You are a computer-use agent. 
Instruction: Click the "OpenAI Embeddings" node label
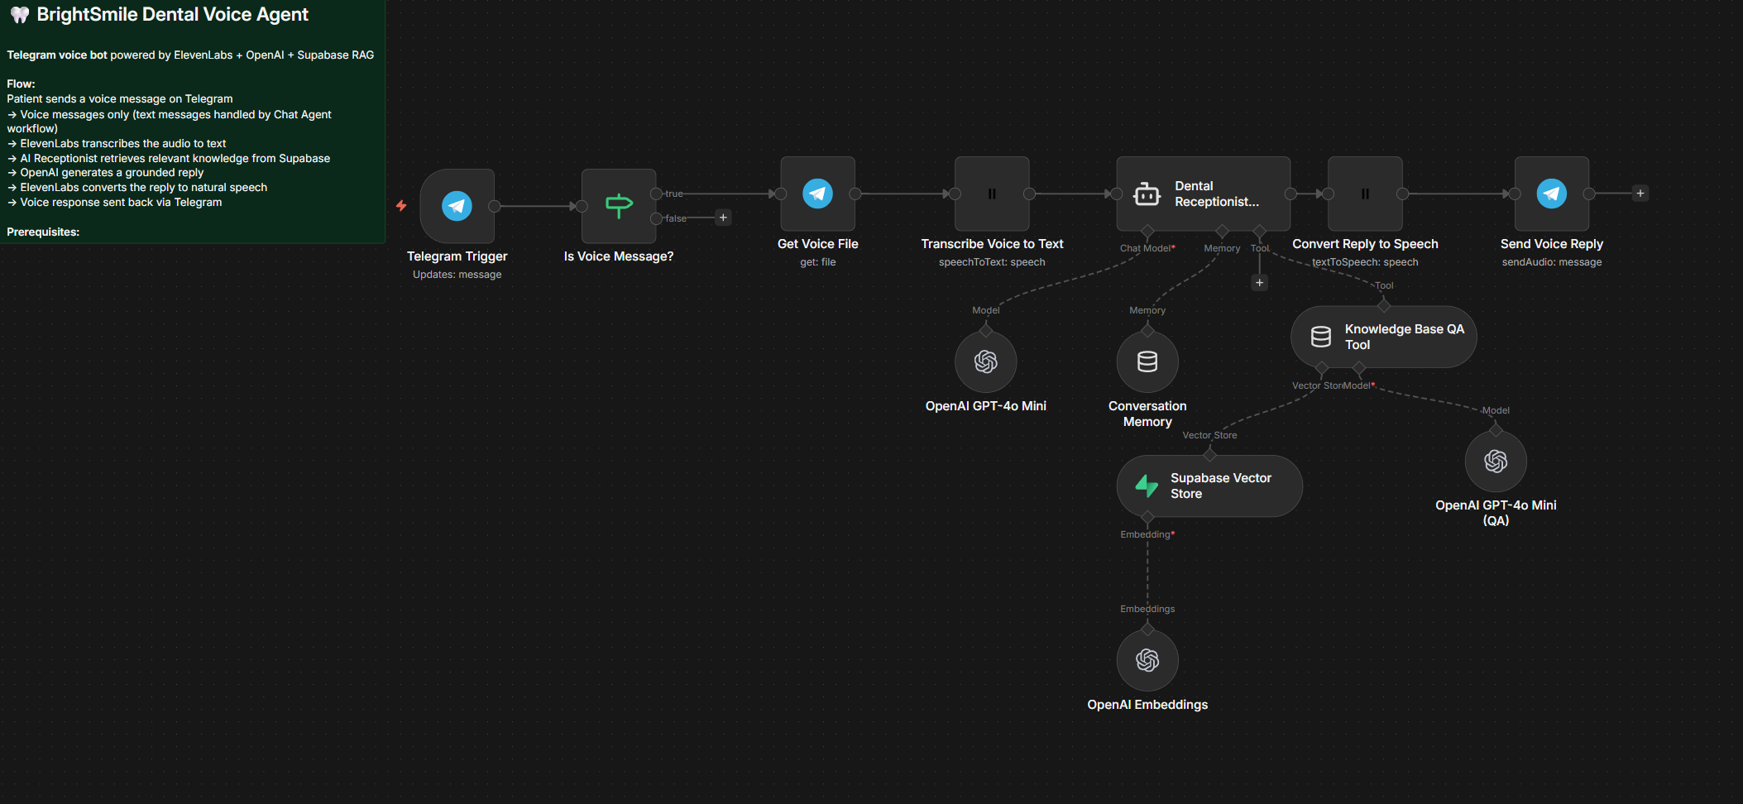[1147, 705]
